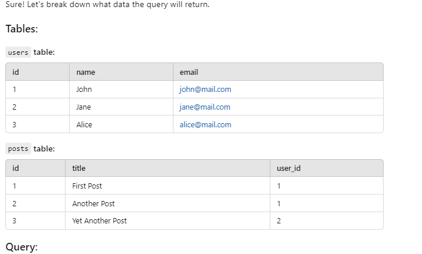Open the alice@mail.com email link
Image resolution: width=422 pixels, height=254 pixels.
pos(205,125)
